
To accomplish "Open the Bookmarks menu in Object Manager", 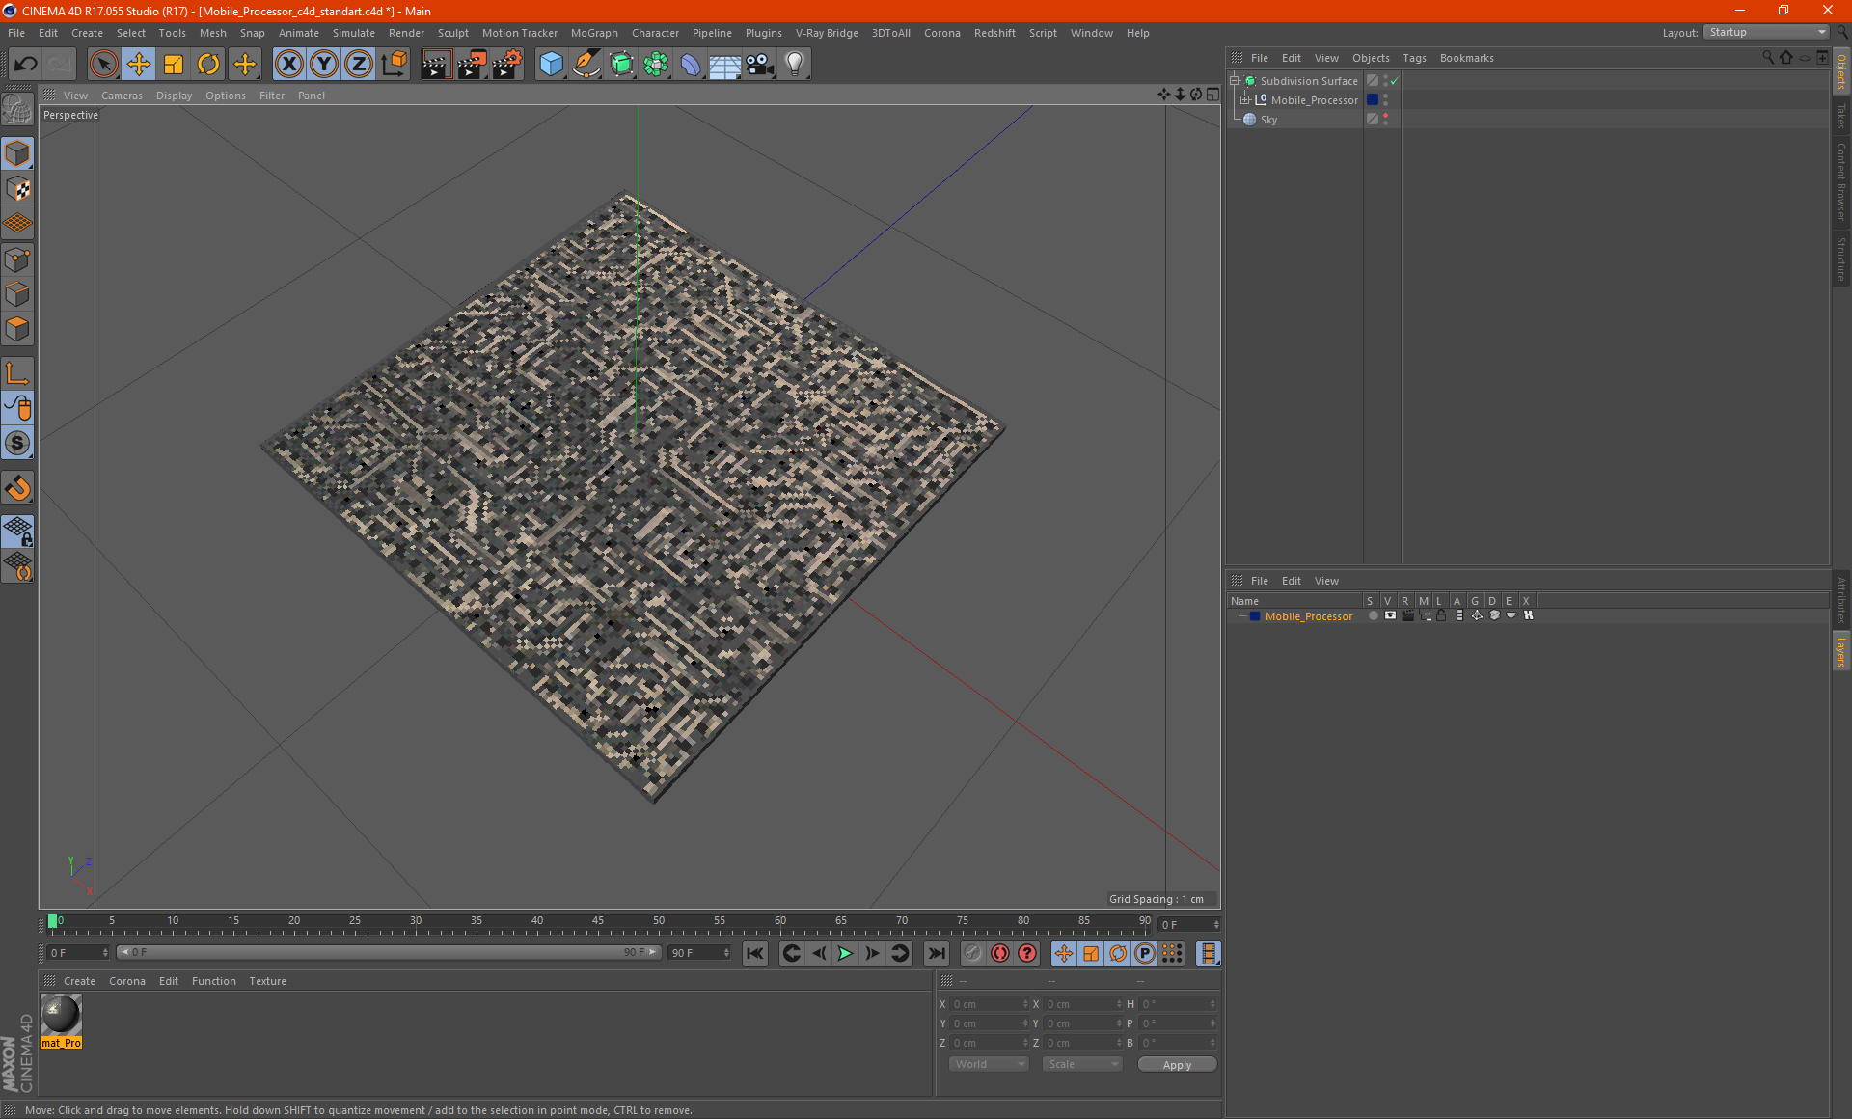I will [x=1466, y=58].
